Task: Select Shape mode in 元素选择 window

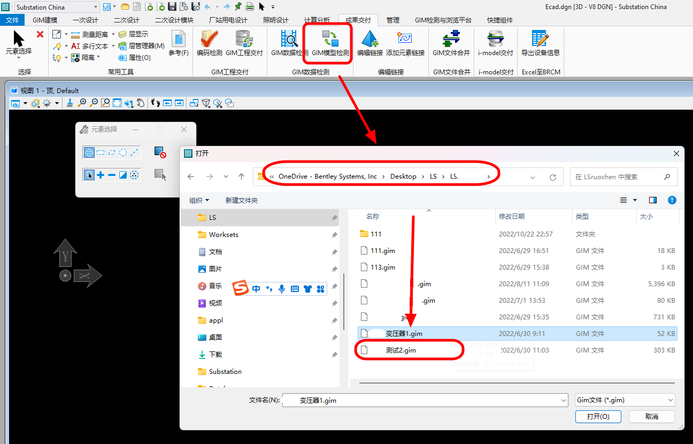Action: 112,152
